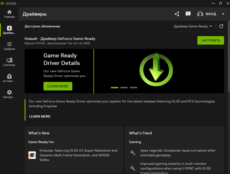Click the green download arrow graphic
The image size is (230, 174).
coord(156,69)
